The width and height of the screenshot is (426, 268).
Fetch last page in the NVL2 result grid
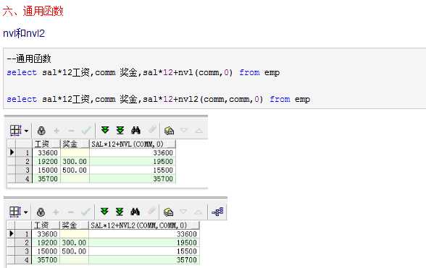point(120,212)
